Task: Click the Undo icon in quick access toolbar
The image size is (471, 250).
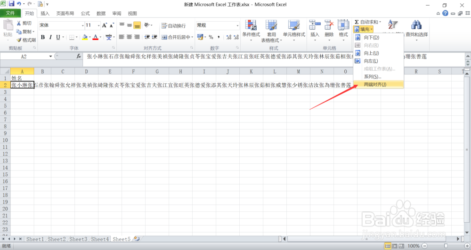Action: (x=19, y=4)
